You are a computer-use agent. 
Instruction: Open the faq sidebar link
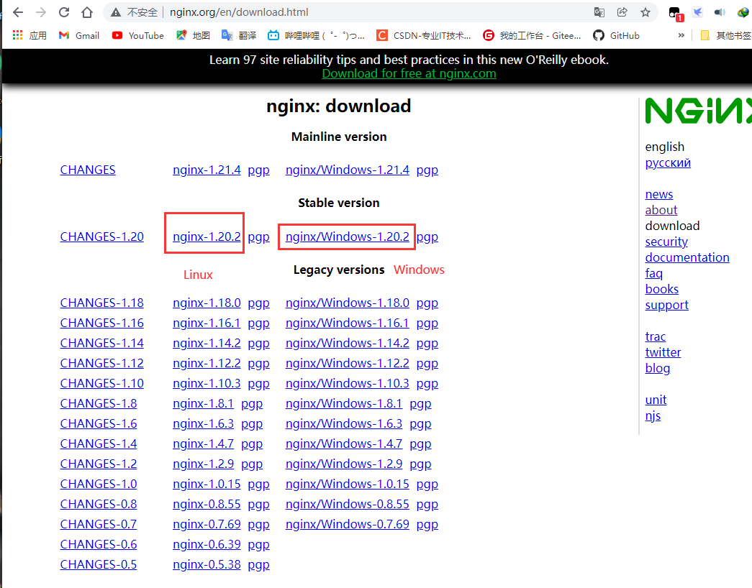point(653,274)
